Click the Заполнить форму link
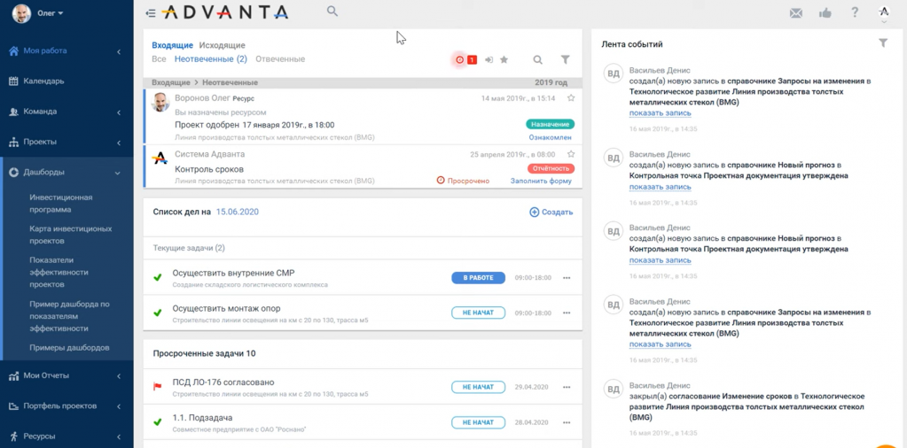The image size is (907, 448). [x=541, y=181]
